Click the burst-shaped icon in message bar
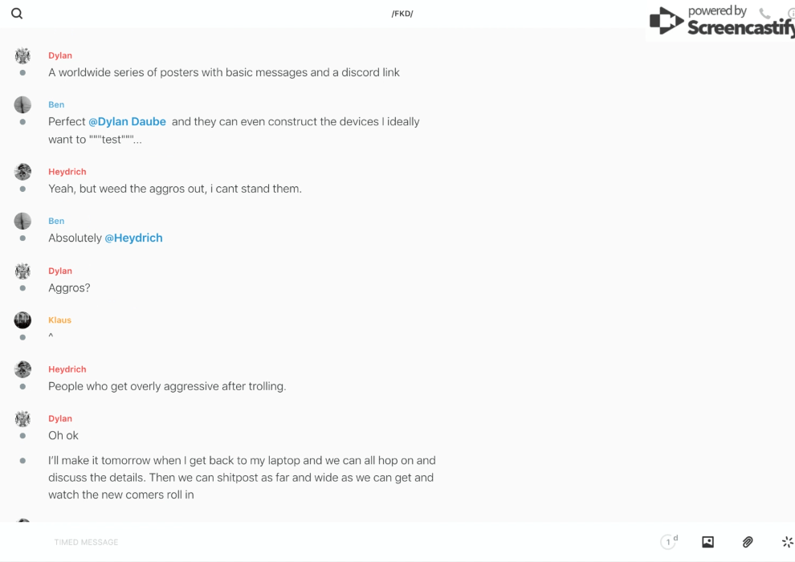The height and width of the screenshot is (562, 795). click(x=787, y=542)
